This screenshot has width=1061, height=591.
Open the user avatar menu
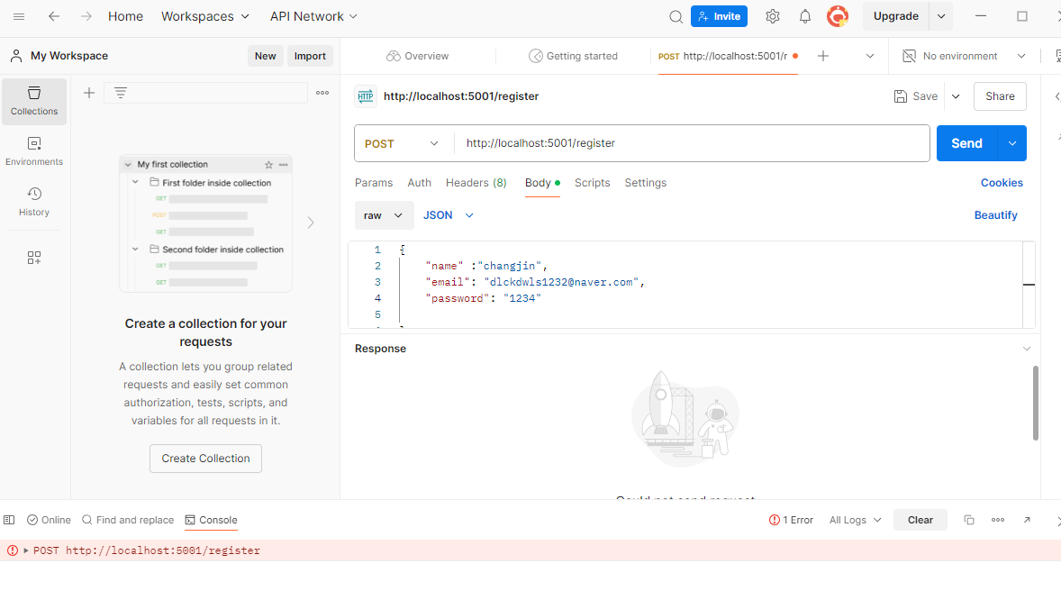pyautogui.click(x=838, y=16)
